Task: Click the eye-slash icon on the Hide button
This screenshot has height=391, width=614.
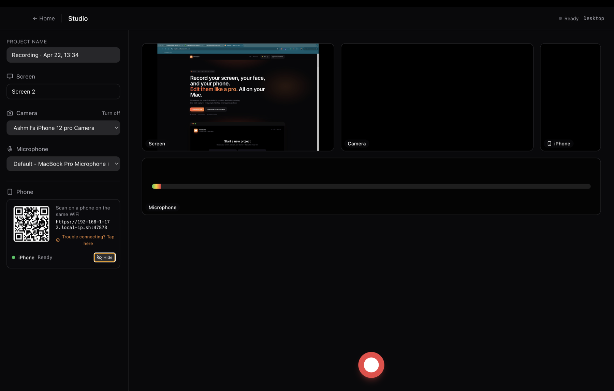Action: pyautogui.click(x=99, y=257)
